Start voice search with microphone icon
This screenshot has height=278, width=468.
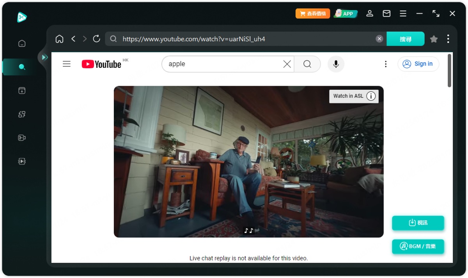[x=336, y=64]
